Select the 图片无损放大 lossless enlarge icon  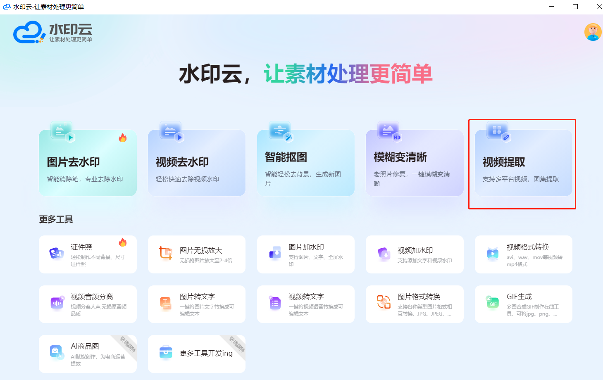tap(166, 253)
